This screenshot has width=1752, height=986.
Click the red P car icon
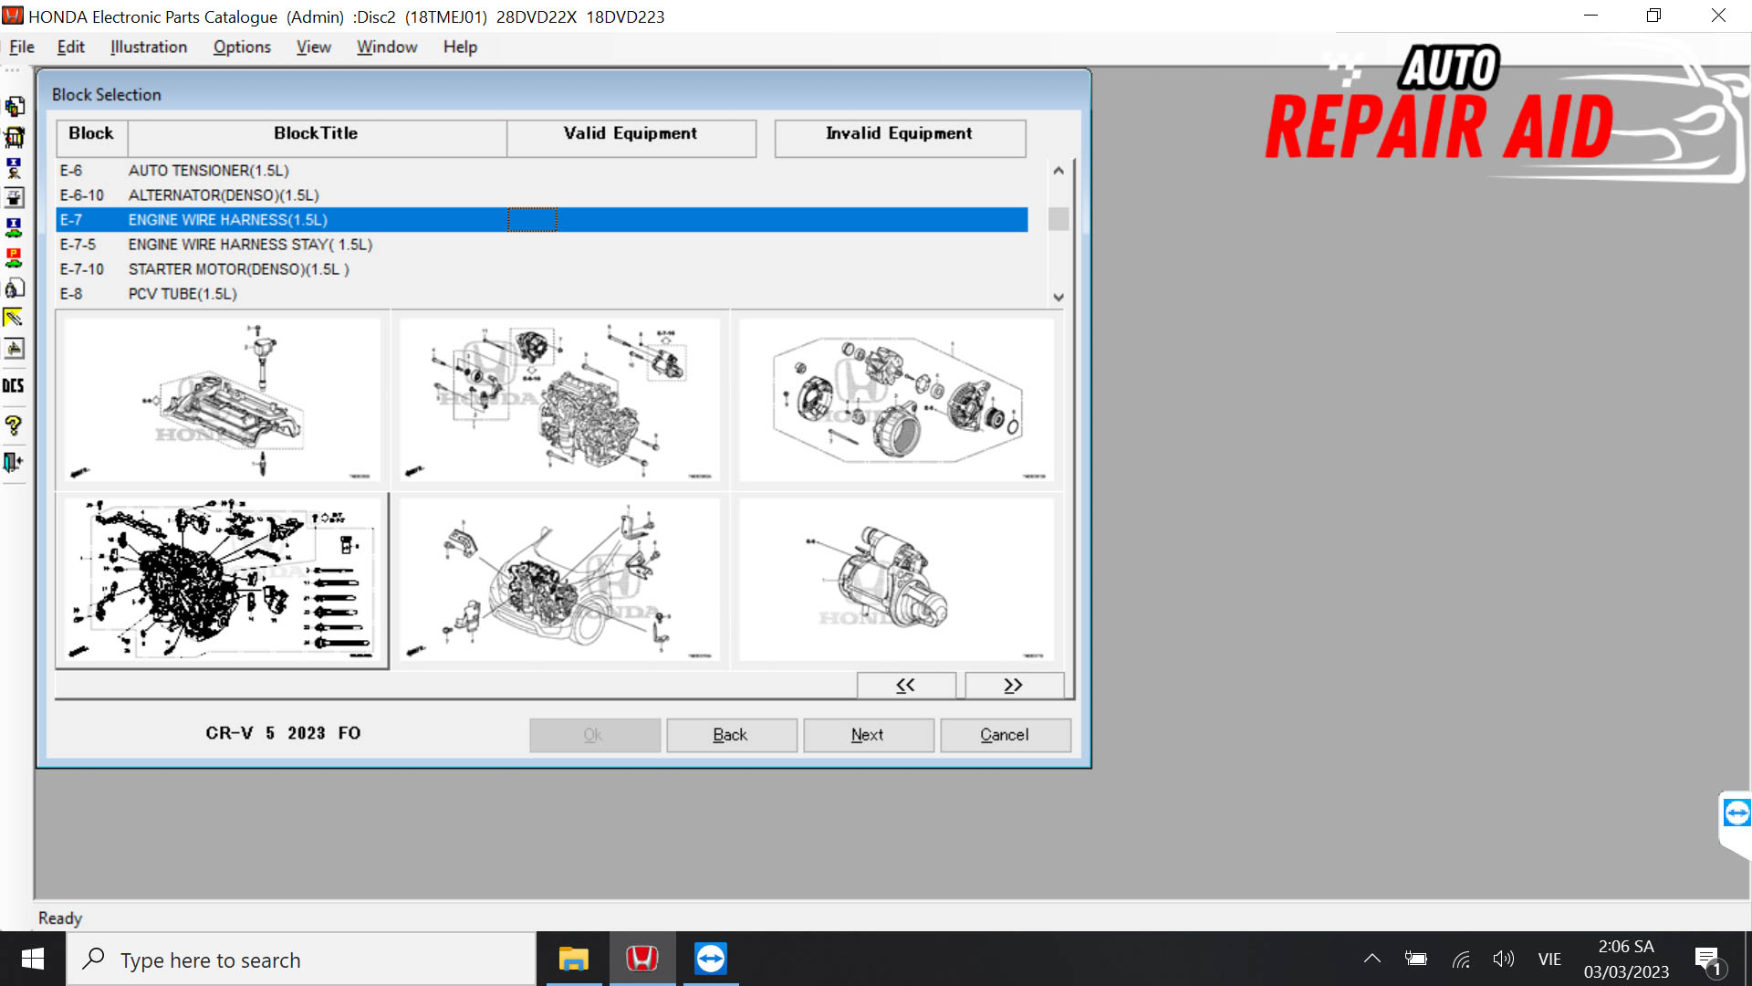15,258
